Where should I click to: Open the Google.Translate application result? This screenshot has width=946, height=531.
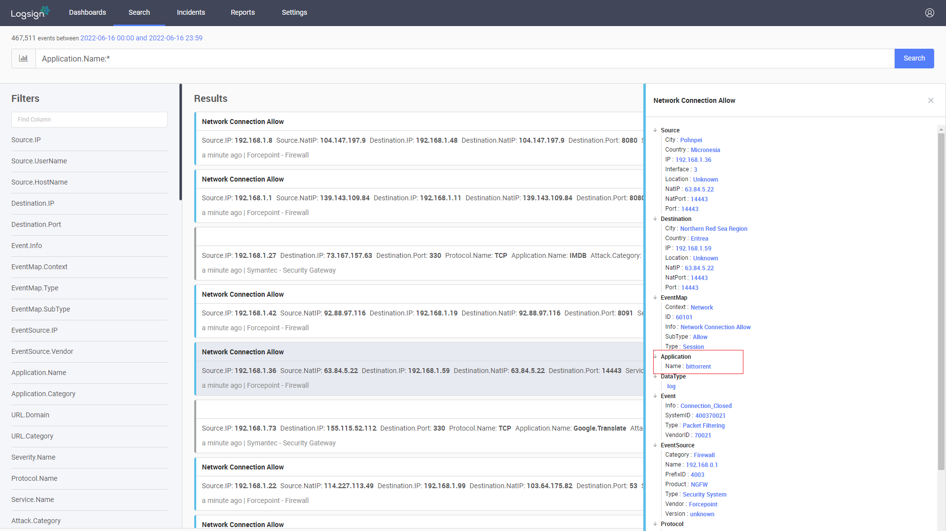point(419,427)
